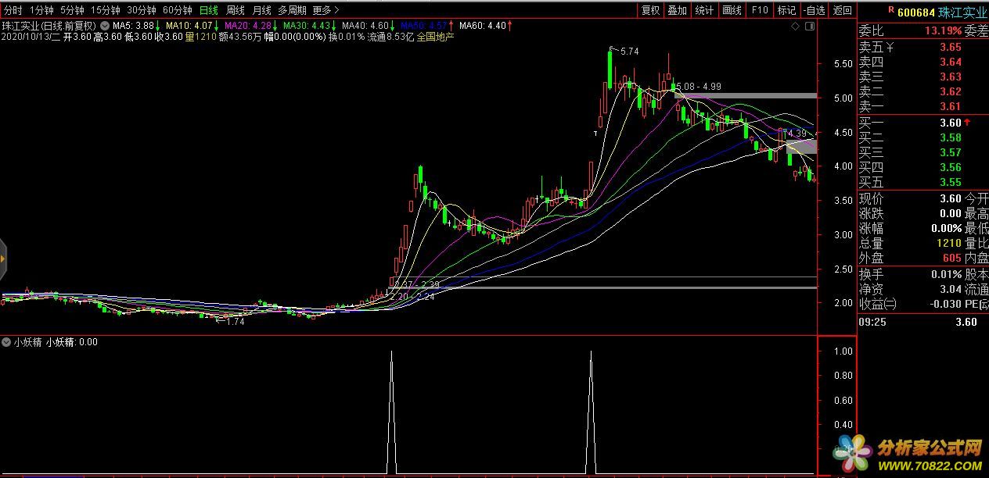Click 收益(二) value -0.030
Image resolution: width=989 pixels, height=478 pixels.
[945, 304]
